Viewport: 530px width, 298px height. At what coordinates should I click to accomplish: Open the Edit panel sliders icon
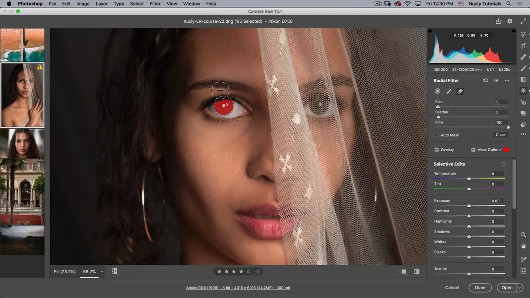pyautogui.click(x=523, y=34)
